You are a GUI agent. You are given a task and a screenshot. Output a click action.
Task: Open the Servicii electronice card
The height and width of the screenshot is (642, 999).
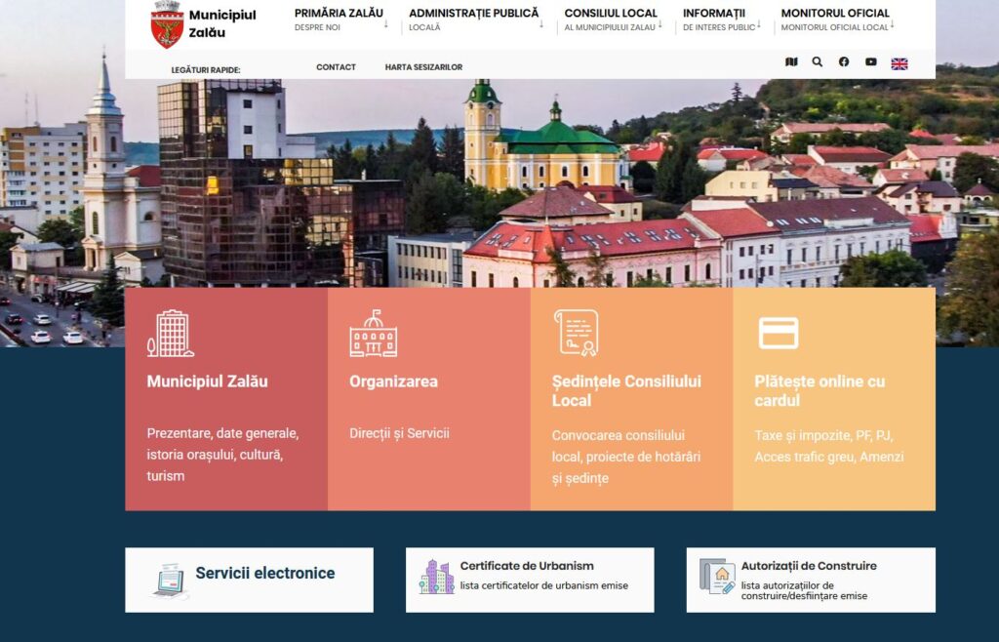click(249, 580)
